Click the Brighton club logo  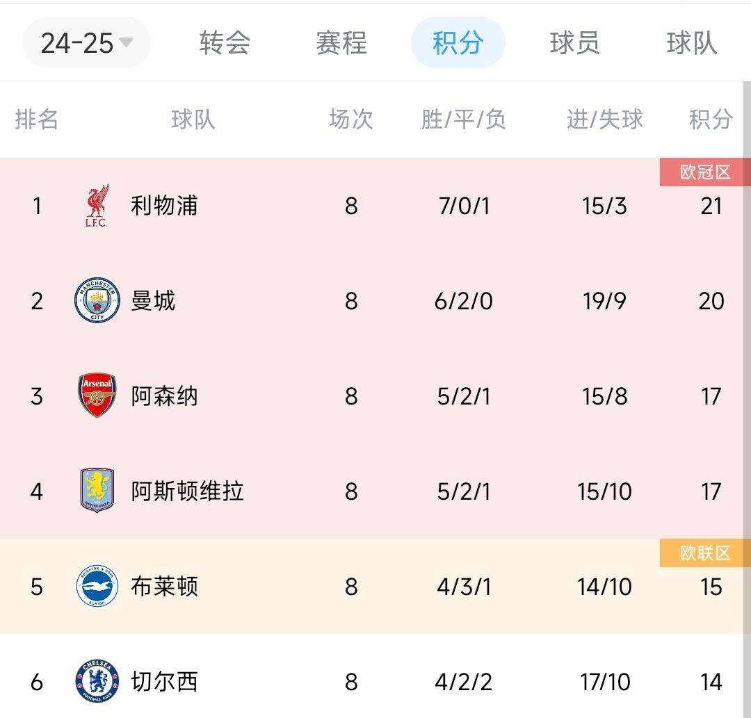[96, 587]
